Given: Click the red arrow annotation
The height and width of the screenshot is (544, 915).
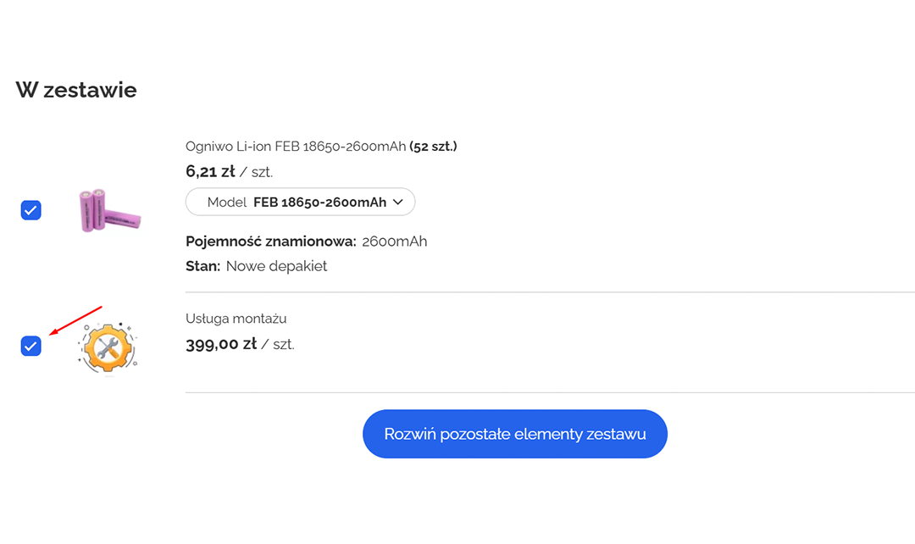Looking at the screenshot, I should coord(75,321).
